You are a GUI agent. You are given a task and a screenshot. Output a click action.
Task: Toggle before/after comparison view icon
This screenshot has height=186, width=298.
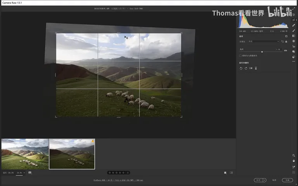(x=231, y=173)
